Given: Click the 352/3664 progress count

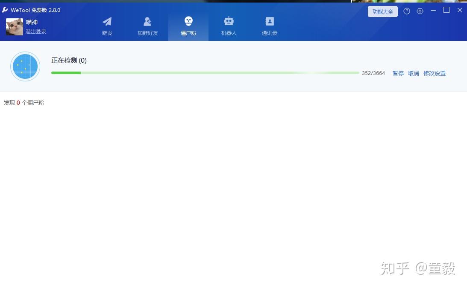Looking at the screenshot, I should pyautogui.click(x=373, y=73).
